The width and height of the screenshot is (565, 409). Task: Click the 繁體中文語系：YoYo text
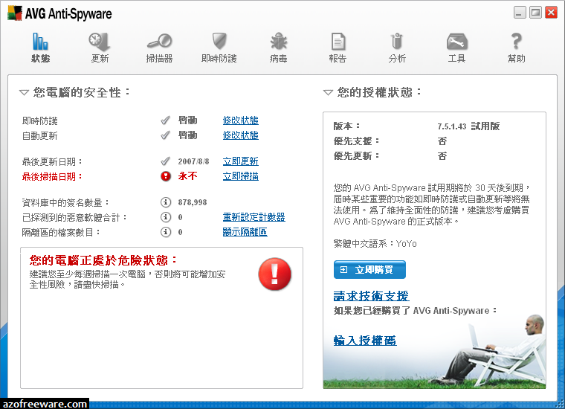pyautogui.click(x=375, y=244)
